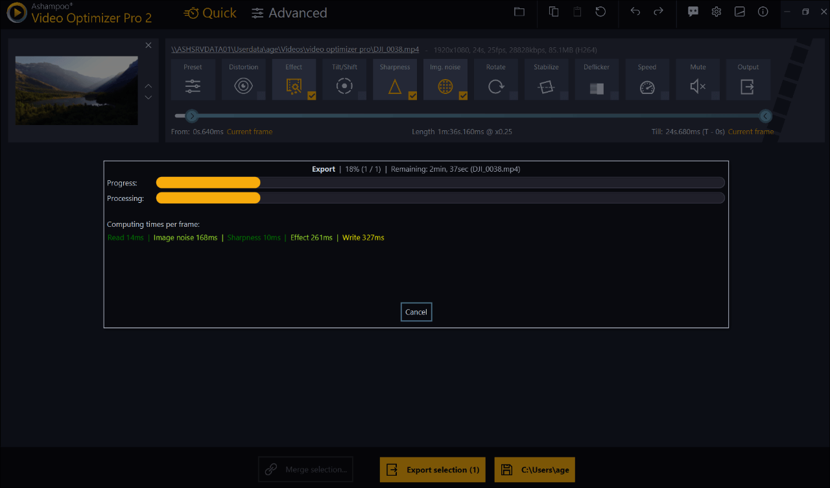Screen dimensions: 830x488
Task: Open the Preset sliders tool
Action: (193, 80)
